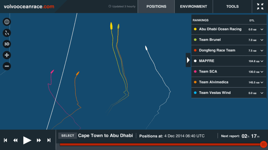The width and height of the screenshot is (268, 150).
Task: Click the Cape Town to Abu Dhabi title
Action: [105, 135]
